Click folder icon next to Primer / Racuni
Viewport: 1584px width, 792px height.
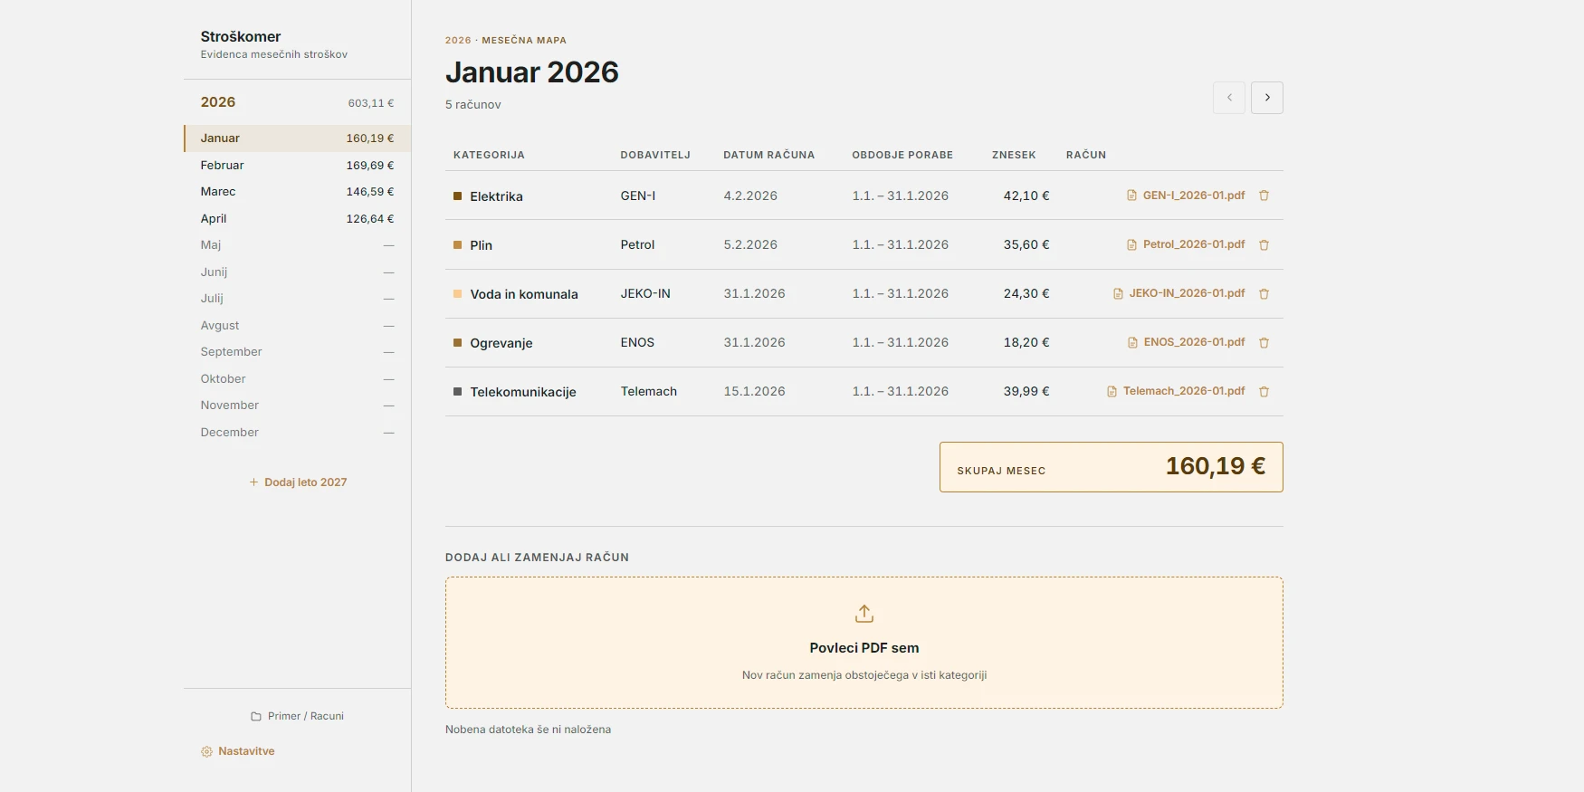click(256, 716)
